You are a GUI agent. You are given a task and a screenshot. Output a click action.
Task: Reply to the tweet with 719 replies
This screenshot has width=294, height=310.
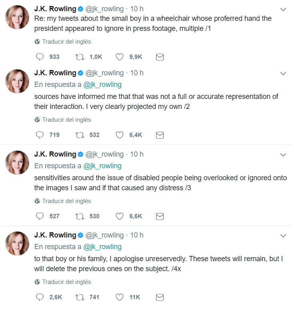point(40,135)
